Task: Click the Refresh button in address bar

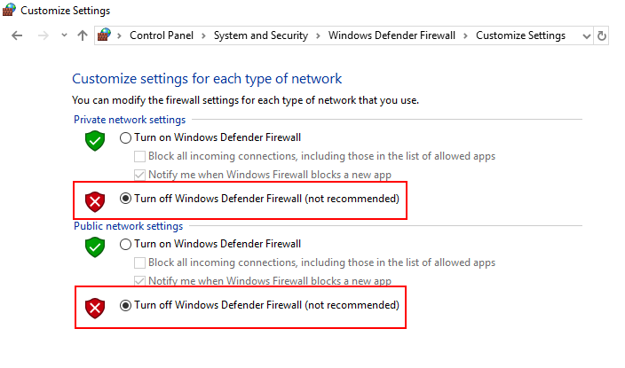Action: click(x=602, y=35)
